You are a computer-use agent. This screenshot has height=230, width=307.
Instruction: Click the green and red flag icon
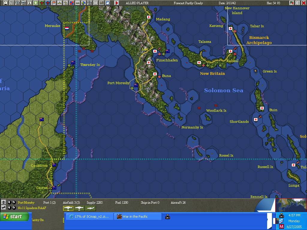291,3
